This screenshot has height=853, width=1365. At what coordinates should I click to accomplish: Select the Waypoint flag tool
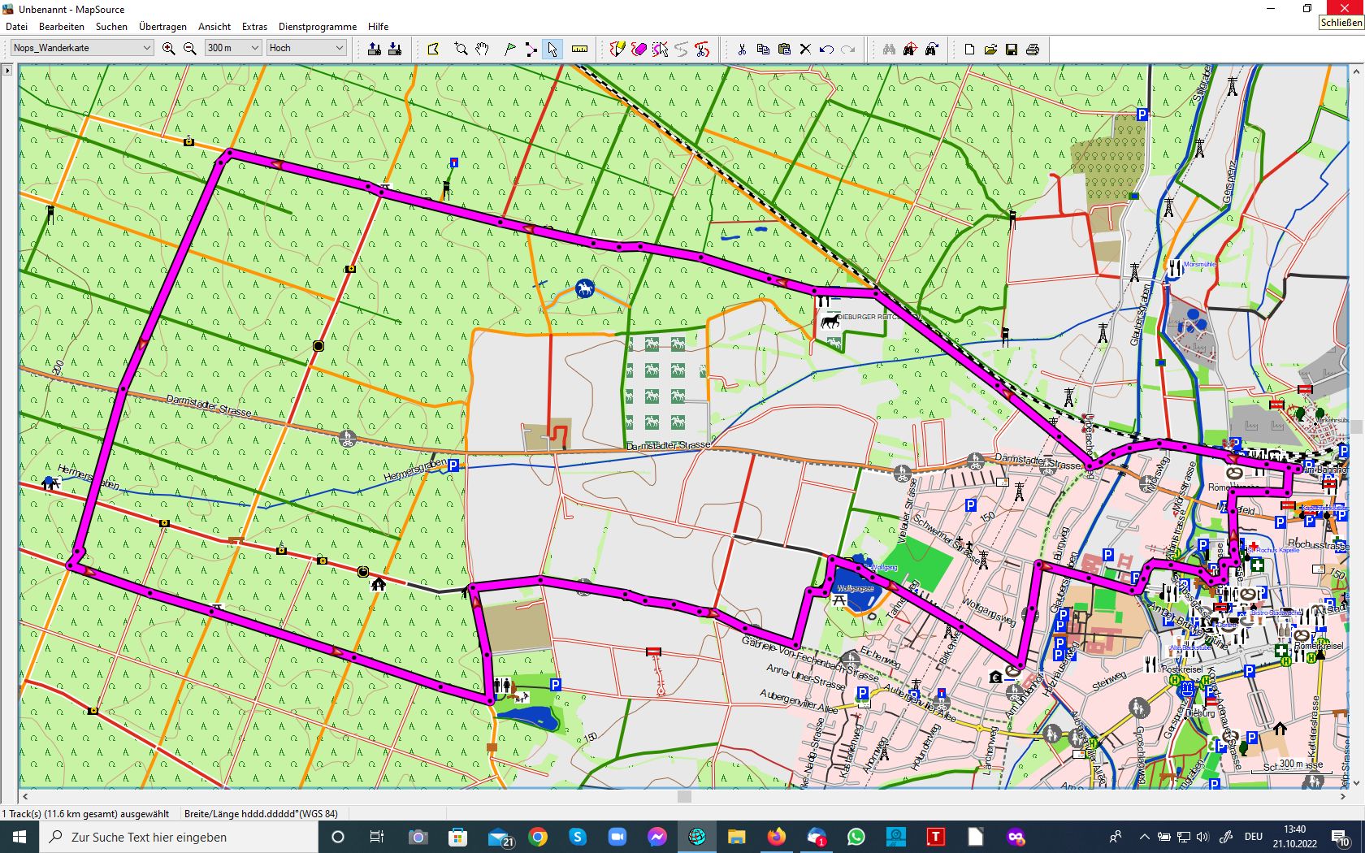[510, 49]
